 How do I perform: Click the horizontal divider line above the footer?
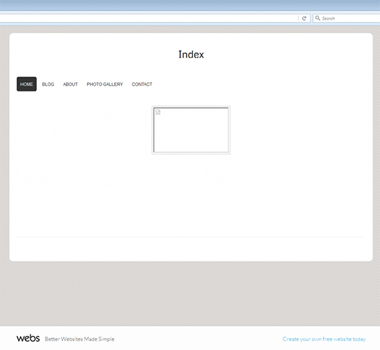click(x=191, y=237)
